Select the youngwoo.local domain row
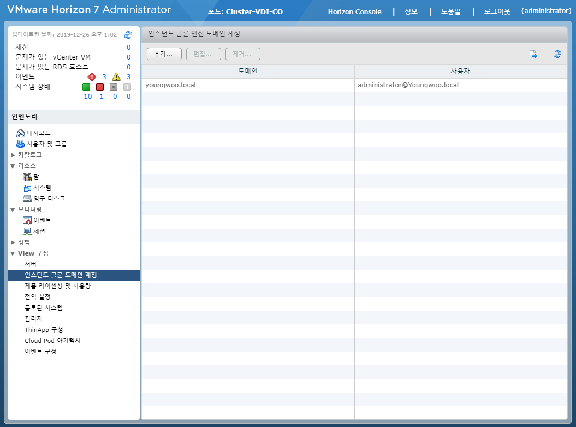 pos(354,85)
